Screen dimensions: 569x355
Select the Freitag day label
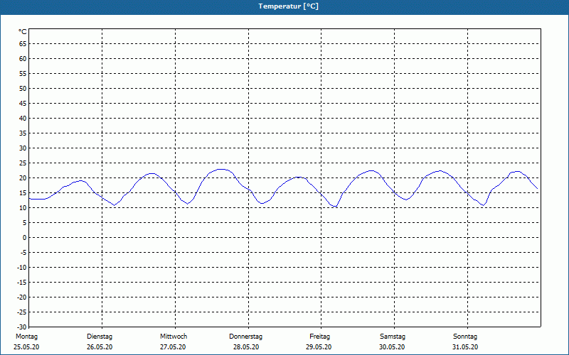[319, 336]
